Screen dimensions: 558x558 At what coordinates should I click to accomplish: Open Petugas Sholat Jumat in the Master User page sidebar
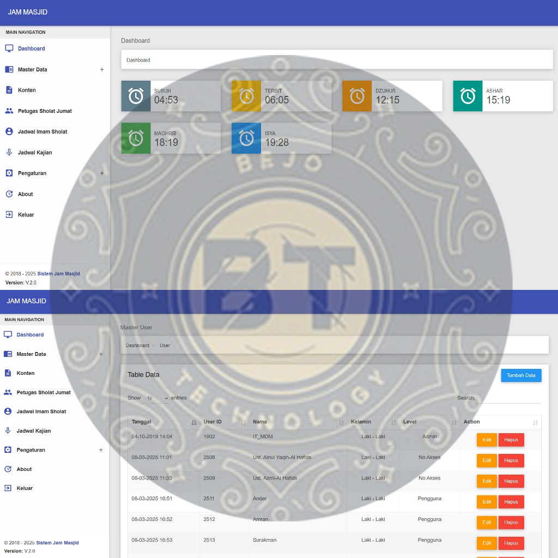(x=44, y=392)
